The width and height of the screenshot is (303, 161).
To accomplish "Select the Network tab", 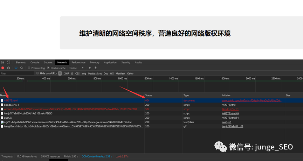I will (62, 62).
